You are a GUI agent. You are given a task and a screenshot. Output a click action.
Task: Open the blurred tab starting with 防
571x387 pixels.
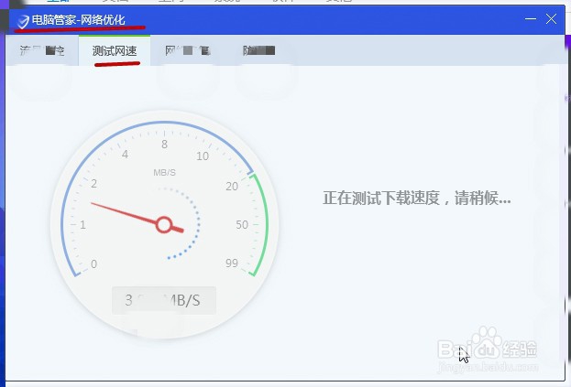(x=258, y=50)
